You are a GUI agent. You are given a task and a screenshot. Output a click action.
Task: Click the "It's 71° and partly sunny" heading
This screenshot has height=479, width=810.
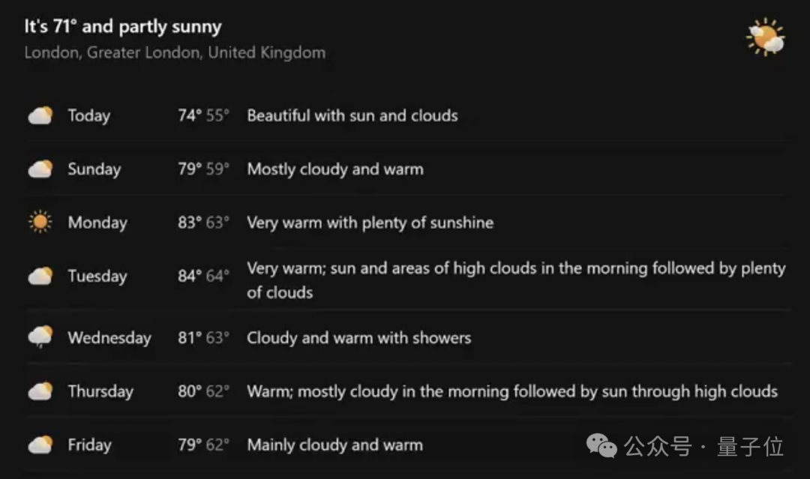pyautogui.click(x=123, y=26)
